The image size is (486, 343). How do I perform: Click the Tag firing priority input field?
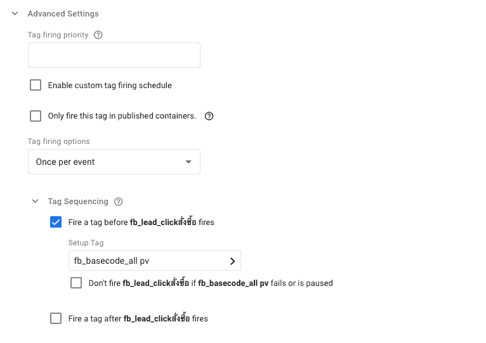[114, 55]
